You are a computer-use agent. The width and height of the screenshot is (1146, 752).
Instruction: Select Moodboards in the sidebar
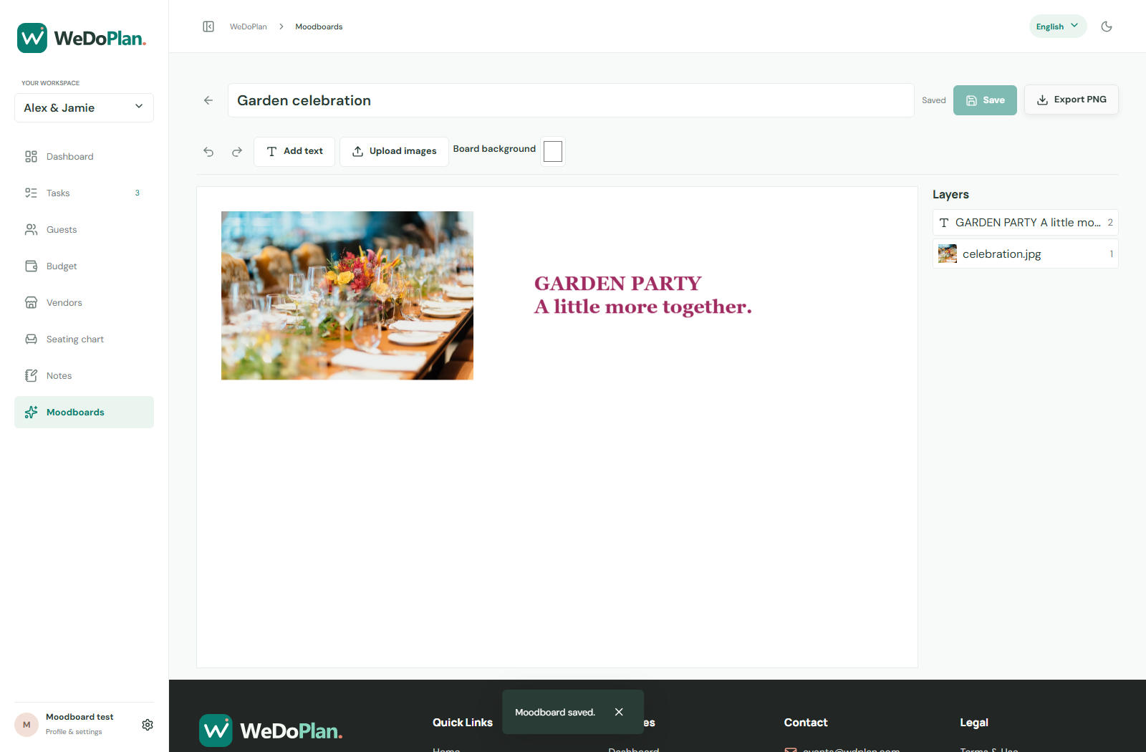[x=84, y=413]
